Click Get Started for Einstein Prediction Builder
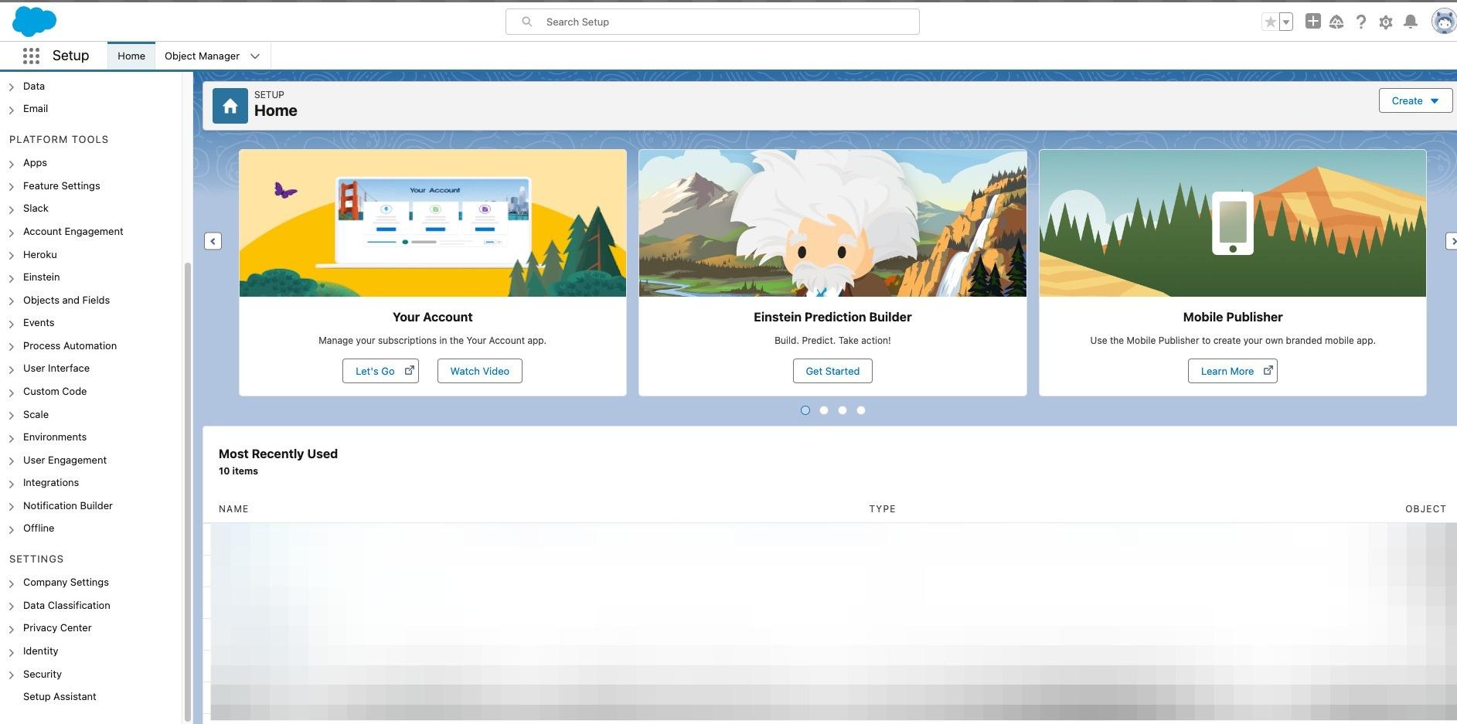Image resolution: width=1457 pixels, height=724 pixels. (x=832, y=371)
